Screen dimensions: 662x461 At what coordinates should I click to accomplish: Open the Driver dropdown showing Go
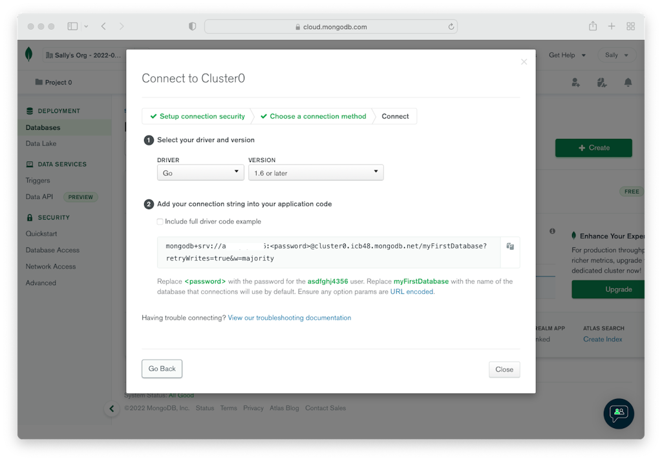click(x=200, y=172)
